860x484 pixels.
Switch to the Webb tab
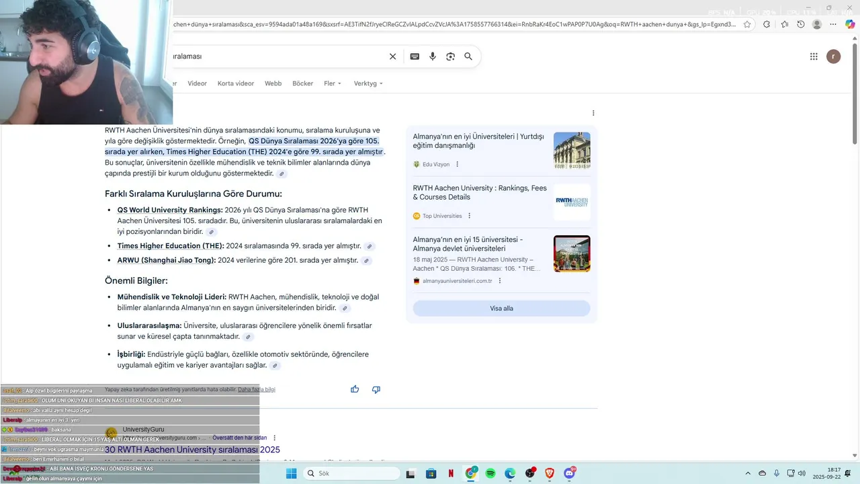tap(273, 83)
